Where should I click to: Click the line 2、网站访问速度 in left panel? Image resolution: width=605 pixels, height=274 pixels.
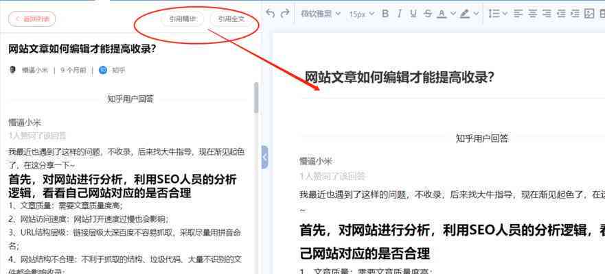[x=89, y=219]
